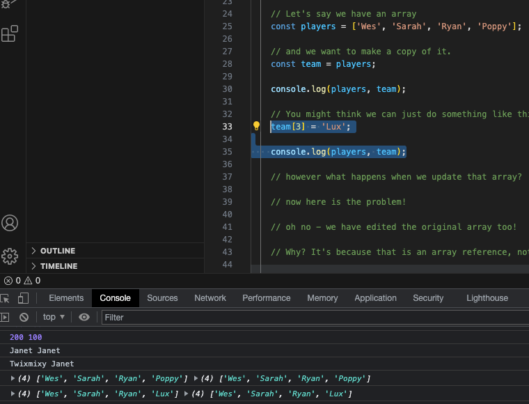Expand the OUTLINE section
Image resolution: width=529 pixels, height=404 pixels.
[57, 251]
